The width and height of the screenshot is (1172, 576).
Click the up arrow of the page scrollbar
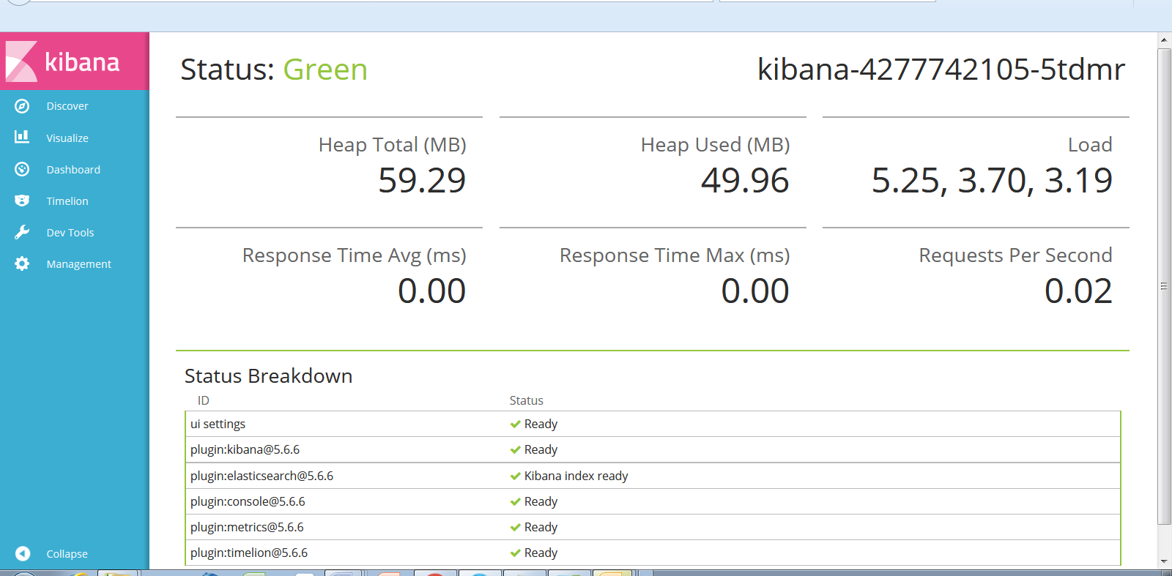pyautogui.click(x=1164, y=40)
